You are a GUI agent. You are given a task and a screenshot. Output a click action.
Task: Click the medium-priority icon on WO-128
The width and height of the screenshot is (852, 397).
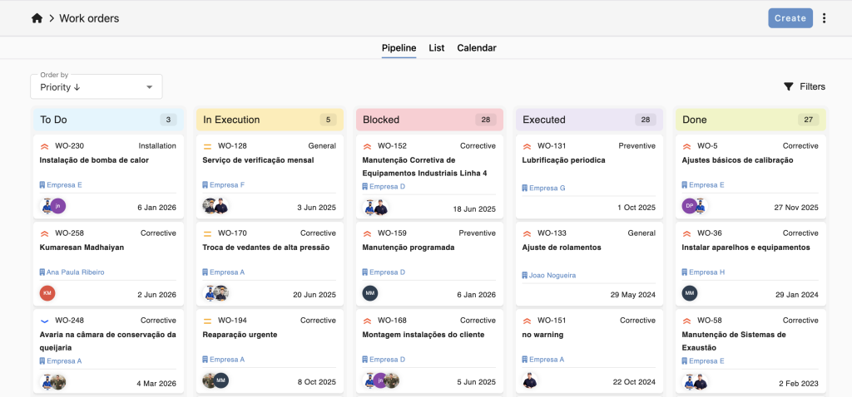tap(207, 146)
